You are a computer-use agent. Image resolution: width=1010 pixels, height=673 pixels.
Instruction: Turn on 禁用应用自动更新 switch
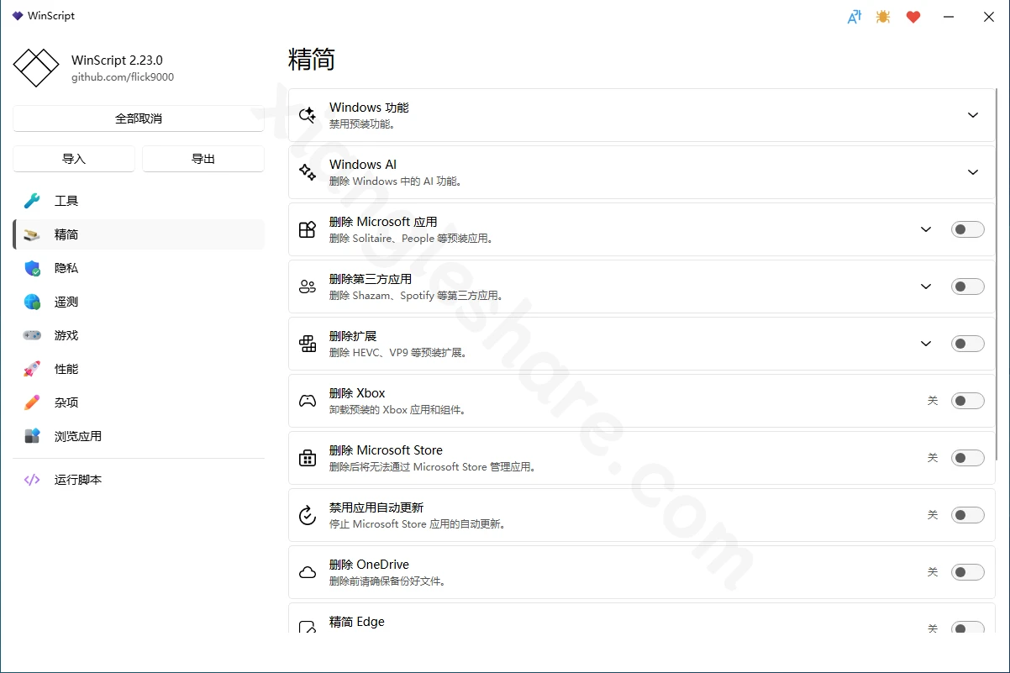[x=967, y=515]
